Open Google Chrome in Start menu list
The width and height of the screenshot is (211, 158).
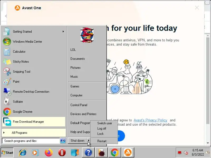(34, 112)
